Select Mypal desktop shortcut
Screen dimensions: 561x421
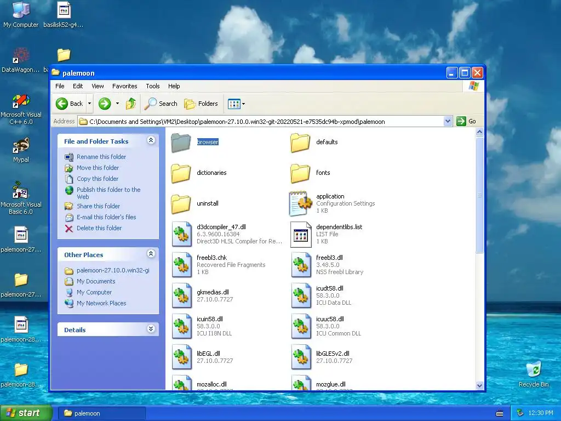[21, 150]
